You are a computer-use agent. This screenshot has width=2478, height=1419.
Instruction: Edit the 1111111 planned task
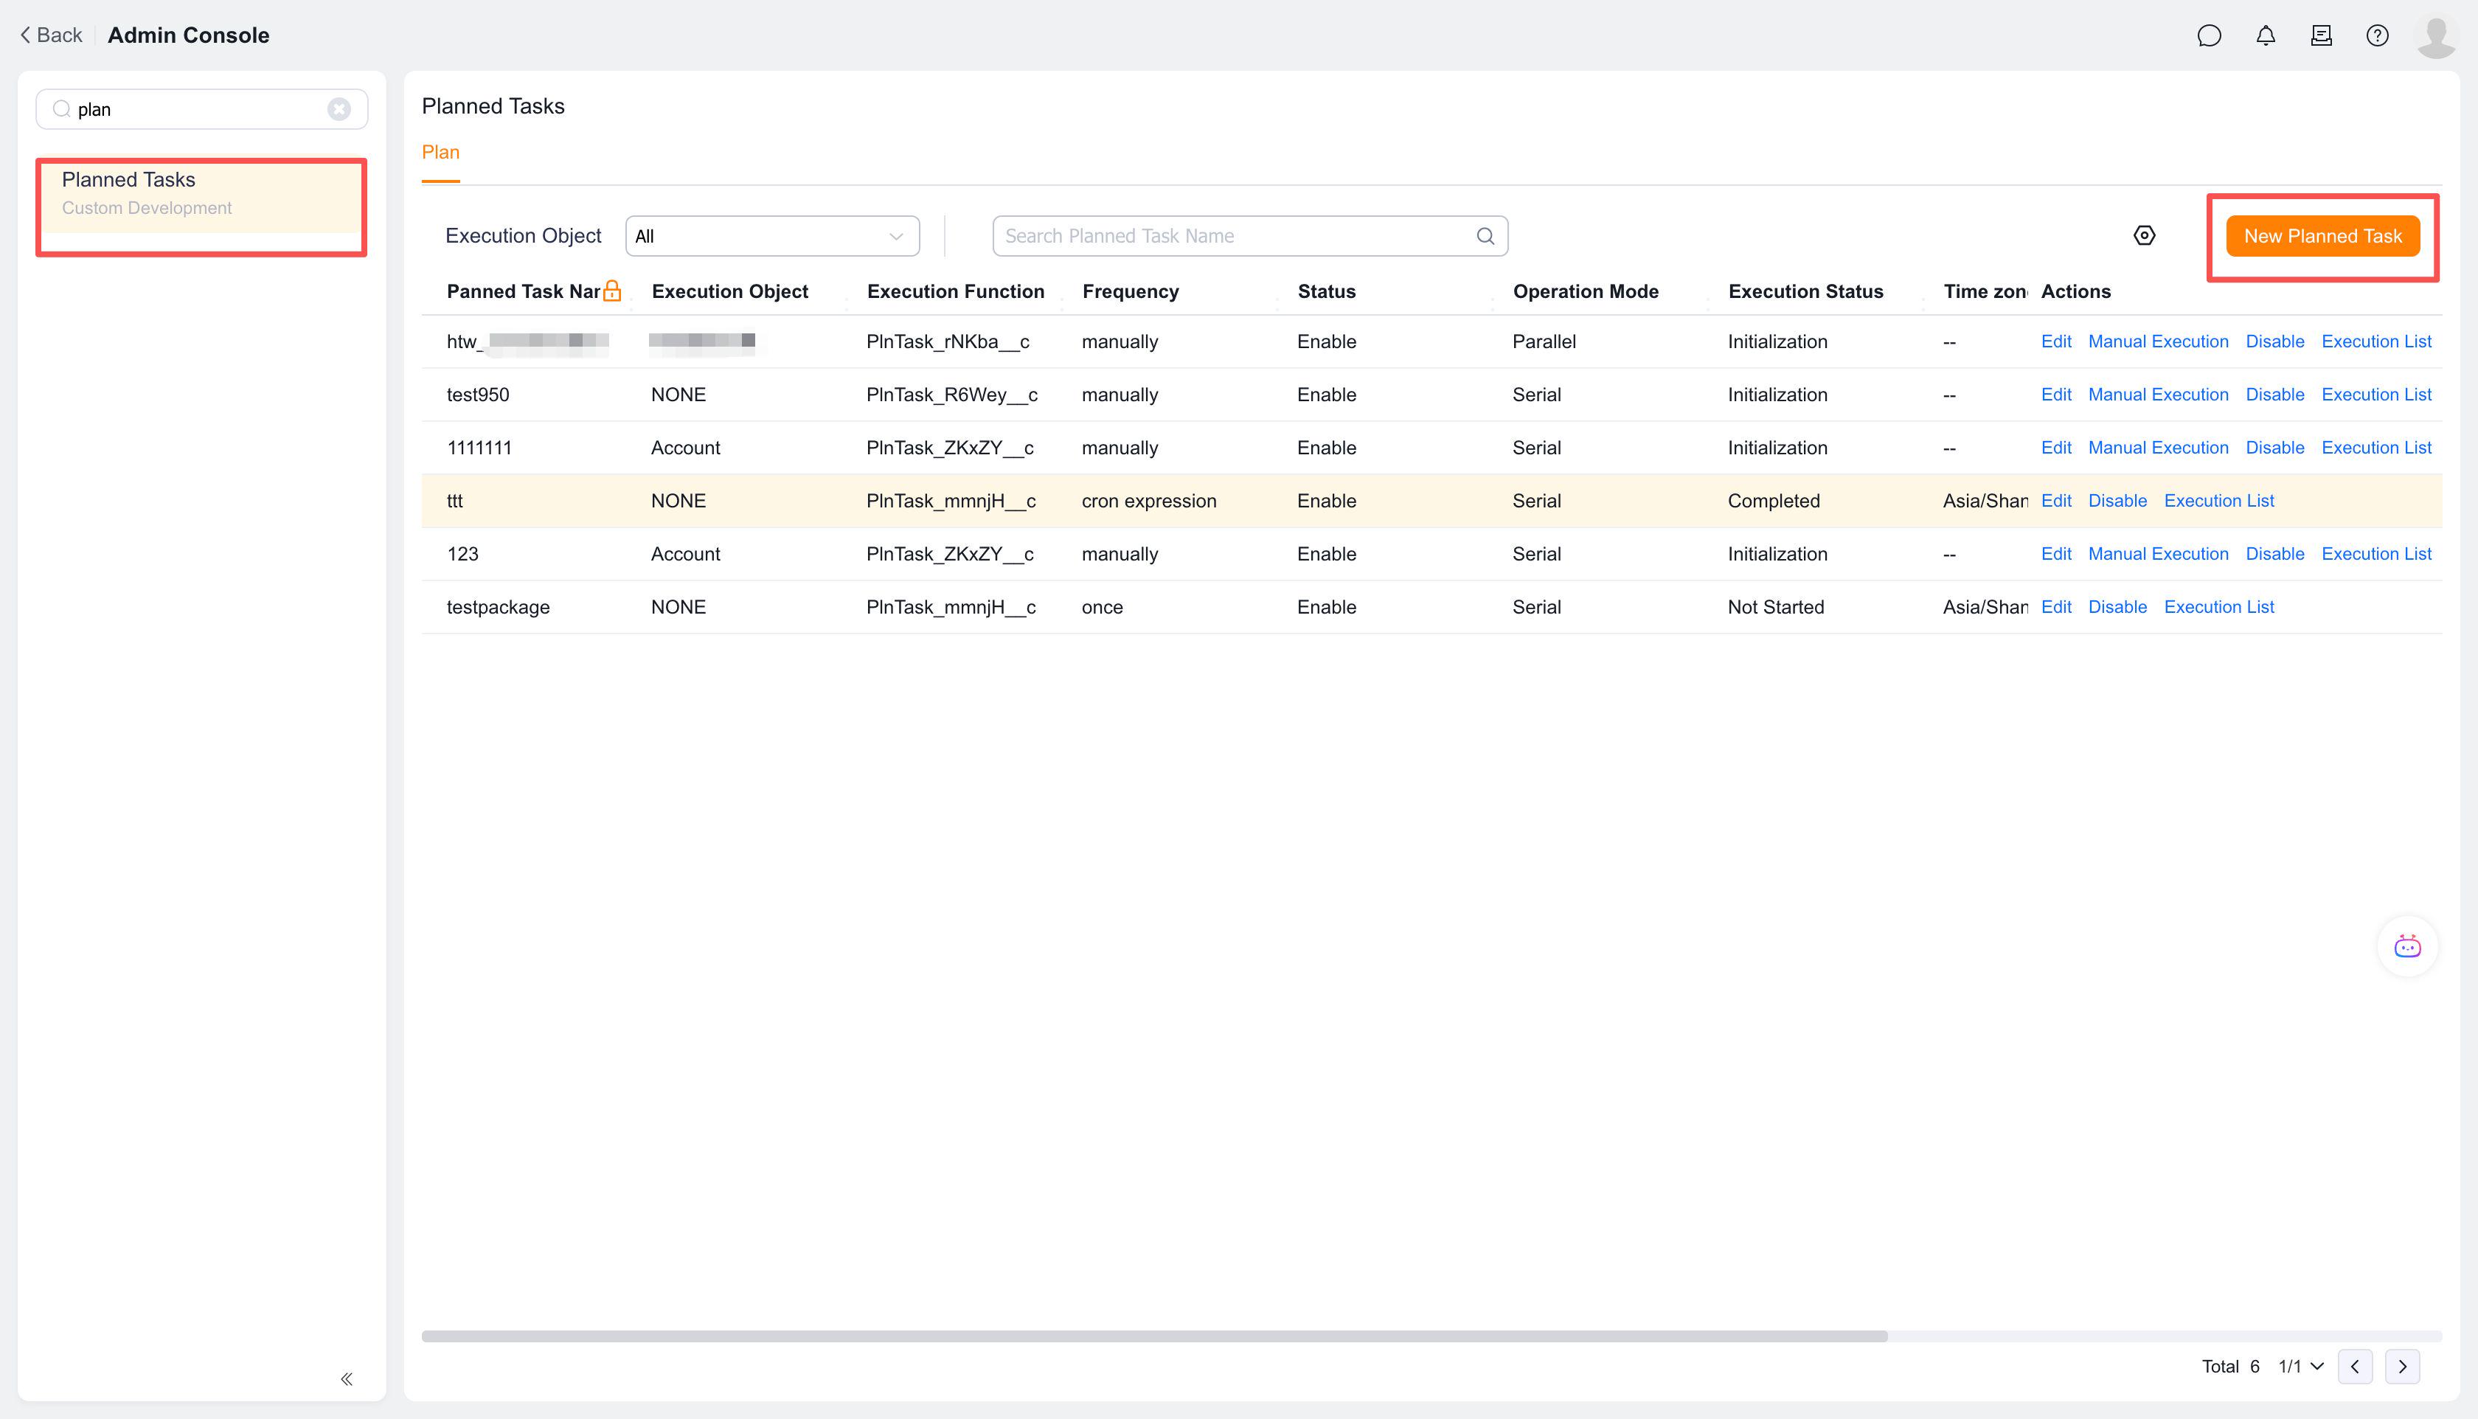tap(2056, 448)
